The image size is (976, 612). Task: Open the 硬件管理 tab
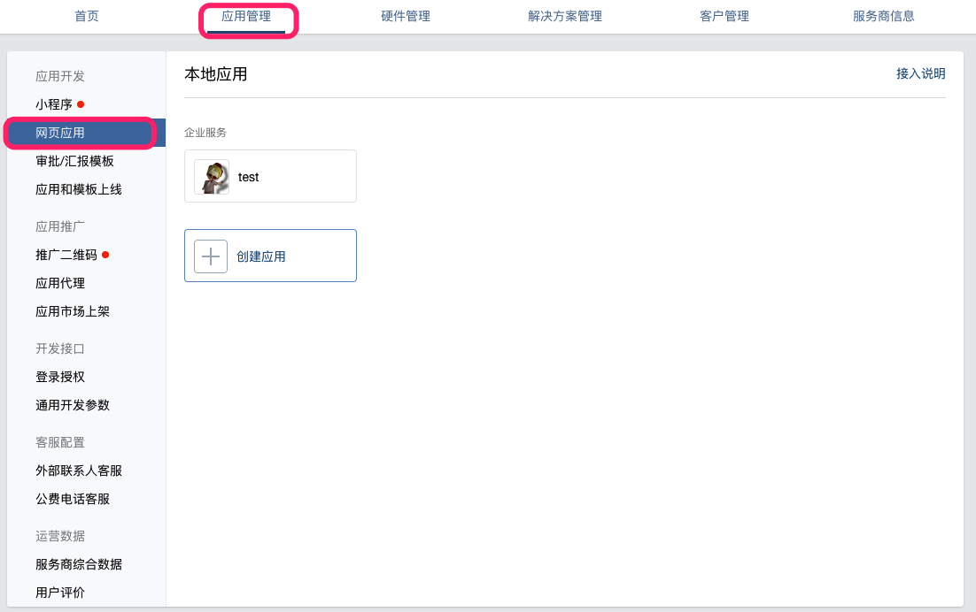click(x=406, y=16)
